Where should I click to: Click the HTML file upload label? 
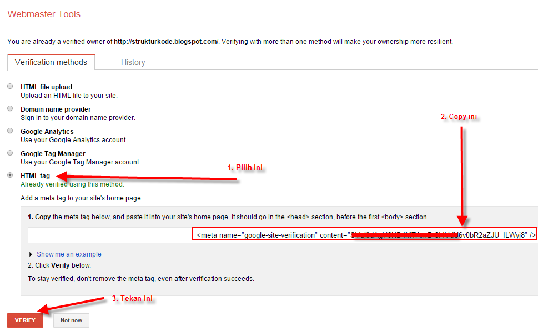tap(46, 87)
